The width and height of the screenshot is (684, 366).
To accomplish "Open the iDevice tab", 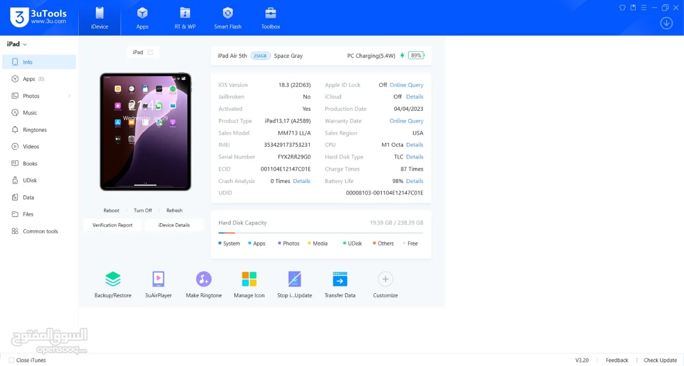I will coord(100,18).
